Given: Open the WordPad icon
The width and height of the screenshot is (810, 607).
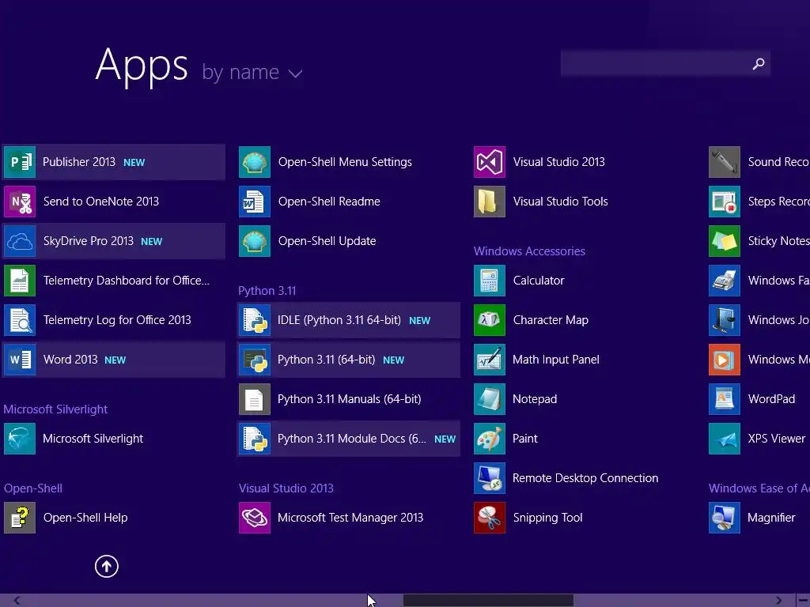Looking at the screenshot, I should 725,399.
